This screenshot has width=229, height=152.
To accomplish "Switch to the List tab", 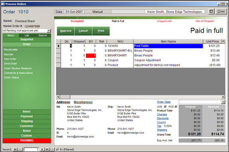I will 27,35.
